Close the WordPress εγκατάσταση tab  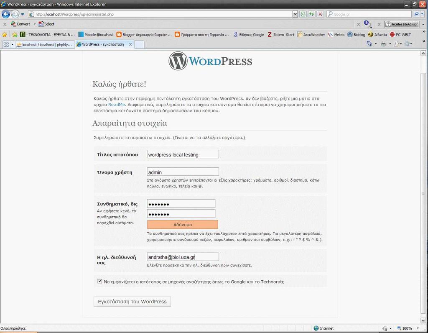(130, 44)
